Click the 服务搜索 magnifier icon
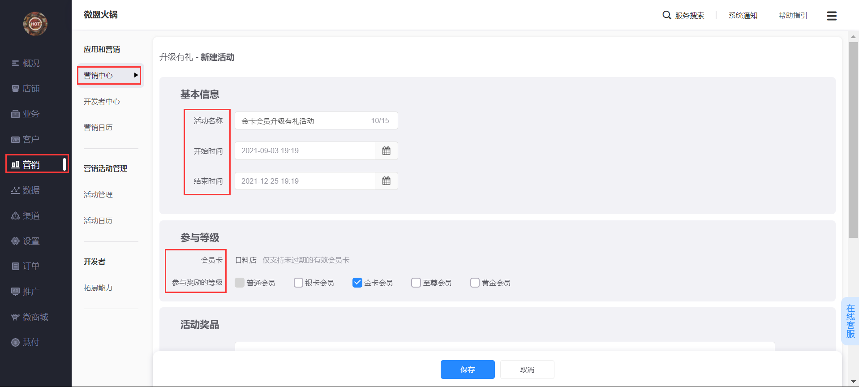859x387 pixels. pos(667,15)
